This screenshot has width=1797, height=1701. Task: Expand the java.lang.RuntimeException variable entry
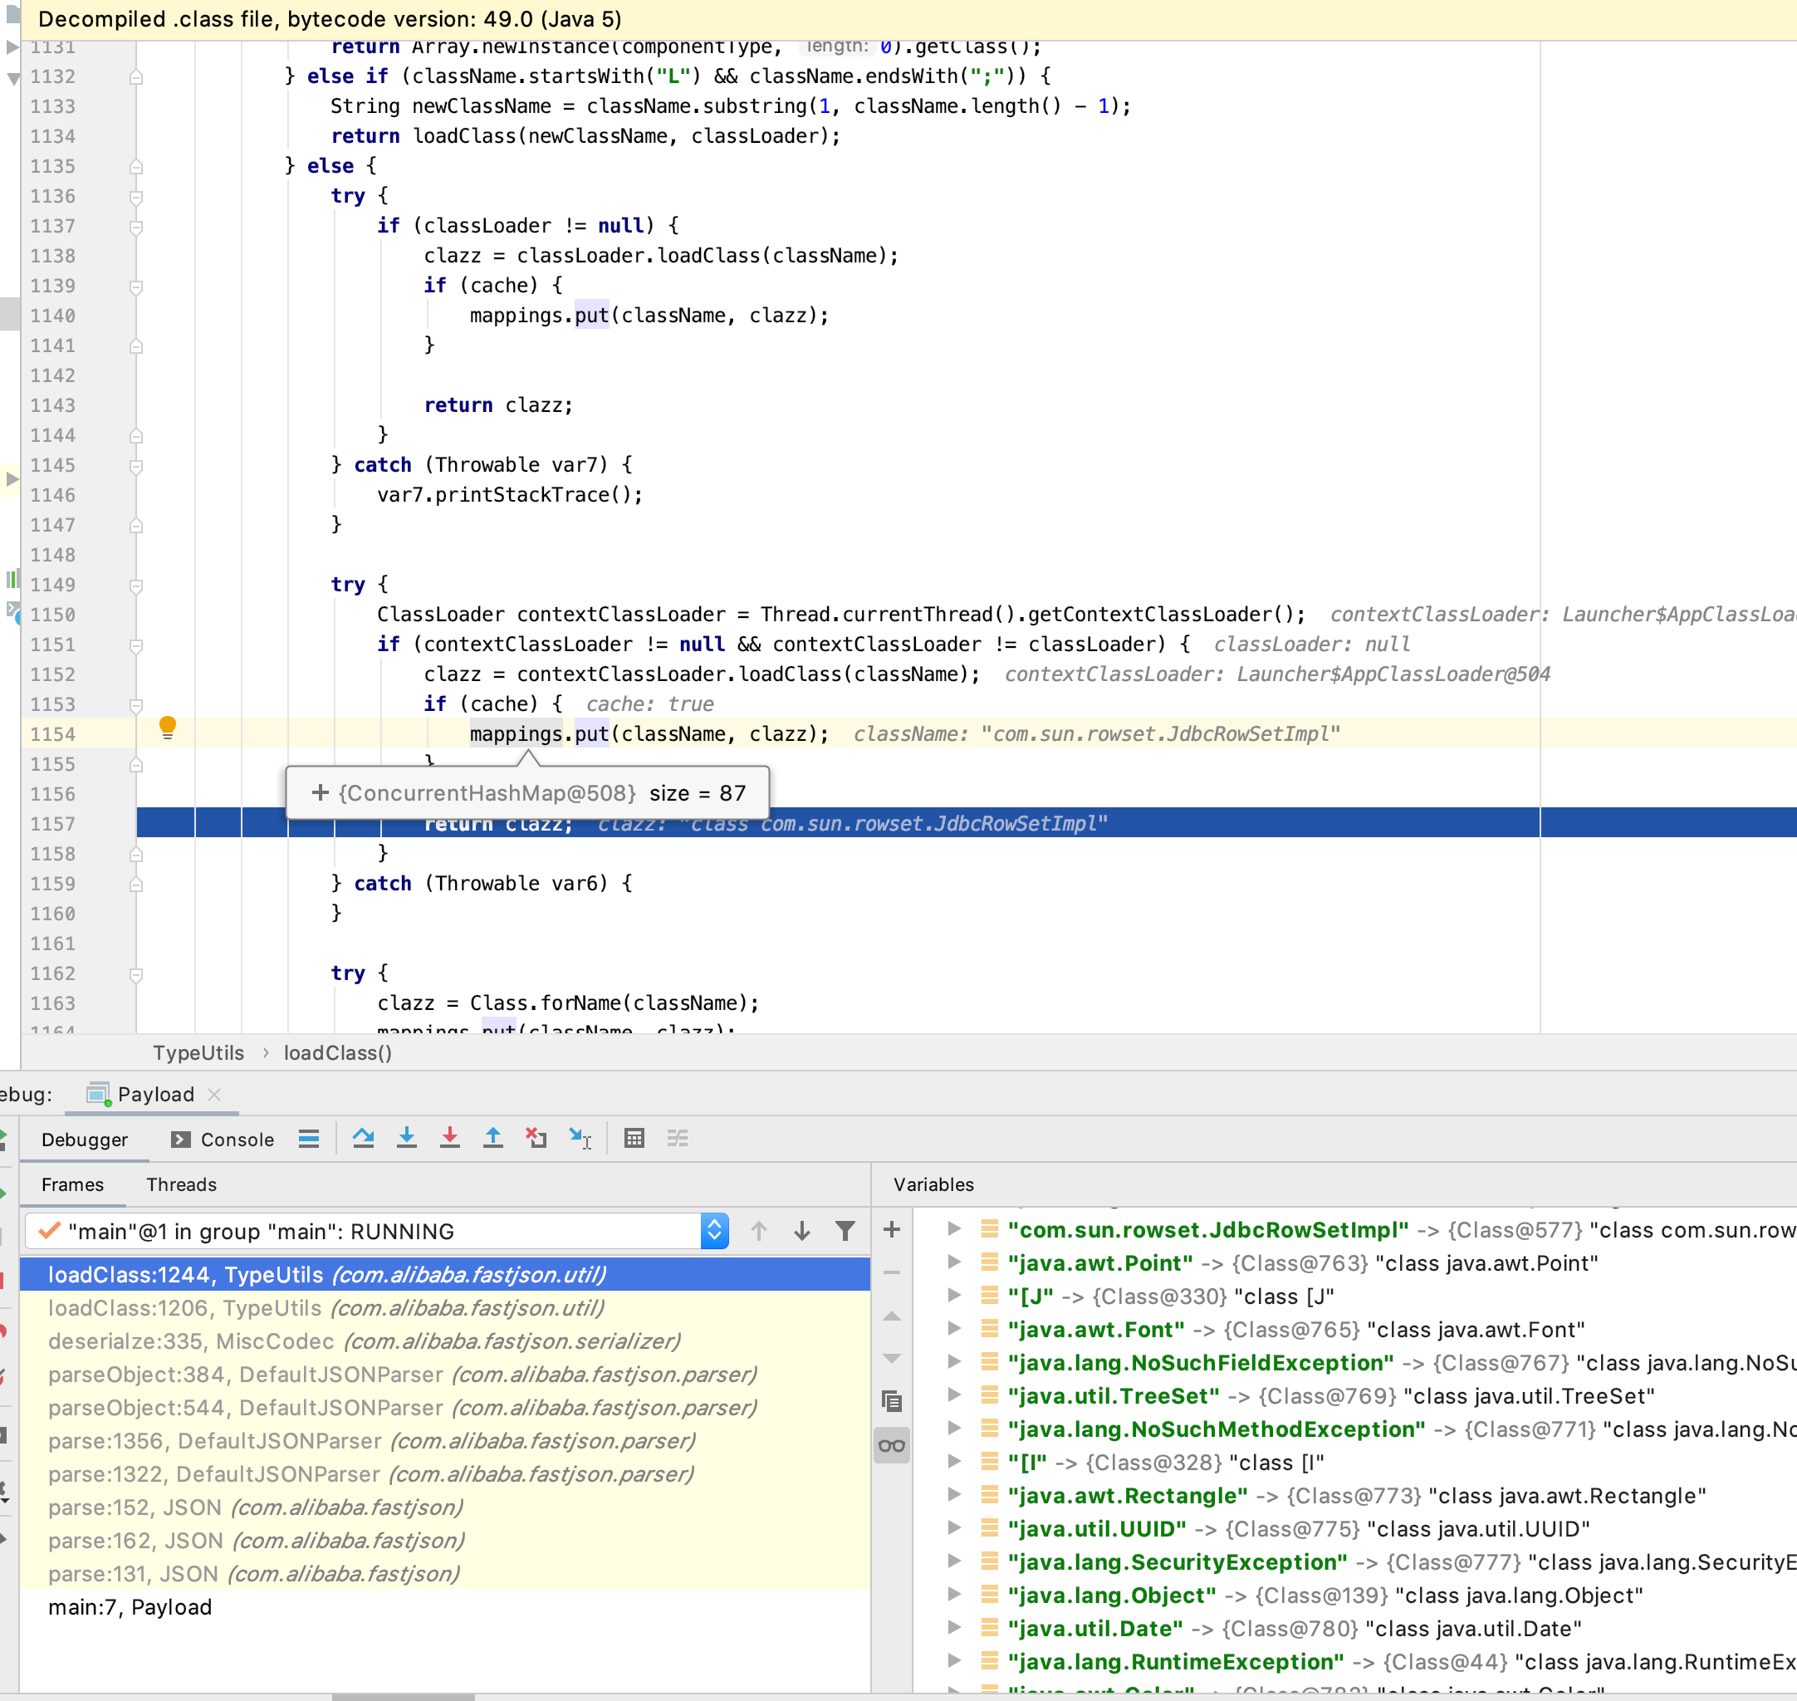pos(954,1661)
